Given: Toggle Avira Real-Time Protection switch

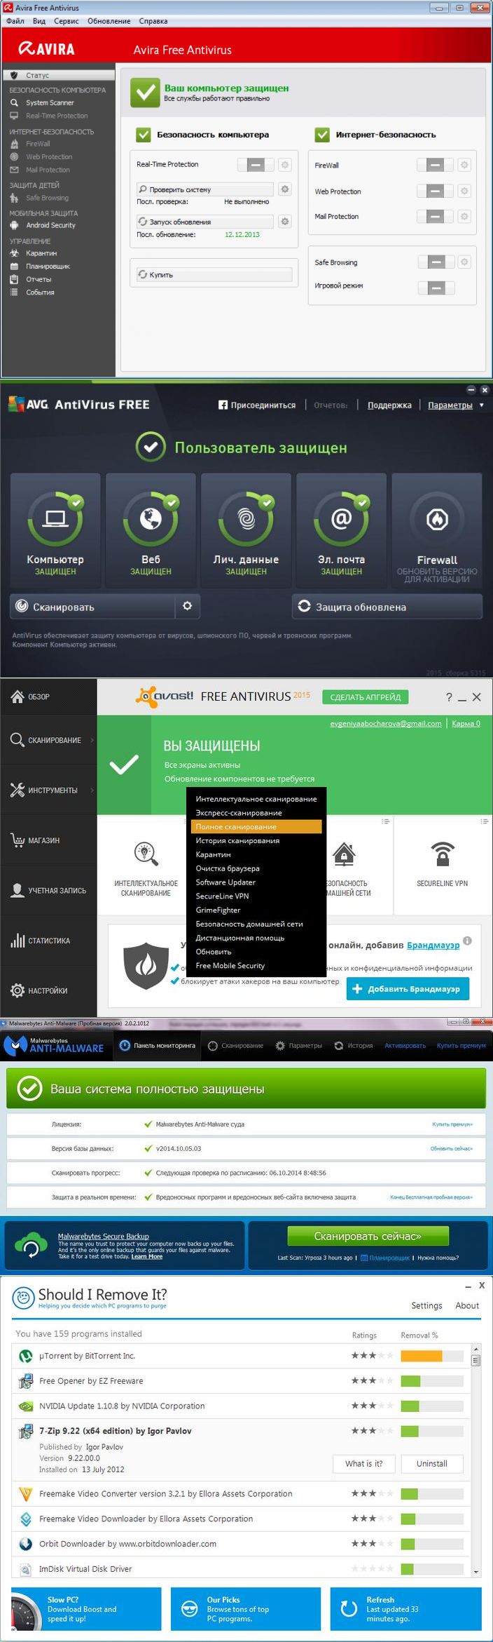Looking at the screenshot, I should coord(255,165).
